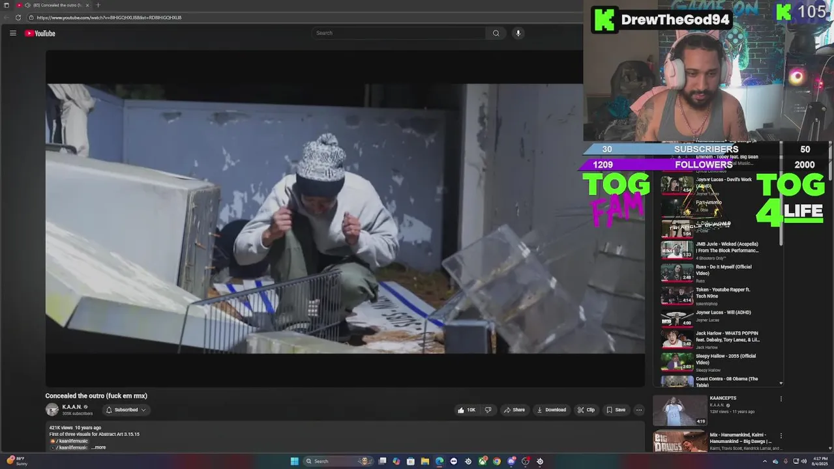Dislike the video with thumbs down
The height and width of the screenshot is (469, 834).
(x=488, y=410)
